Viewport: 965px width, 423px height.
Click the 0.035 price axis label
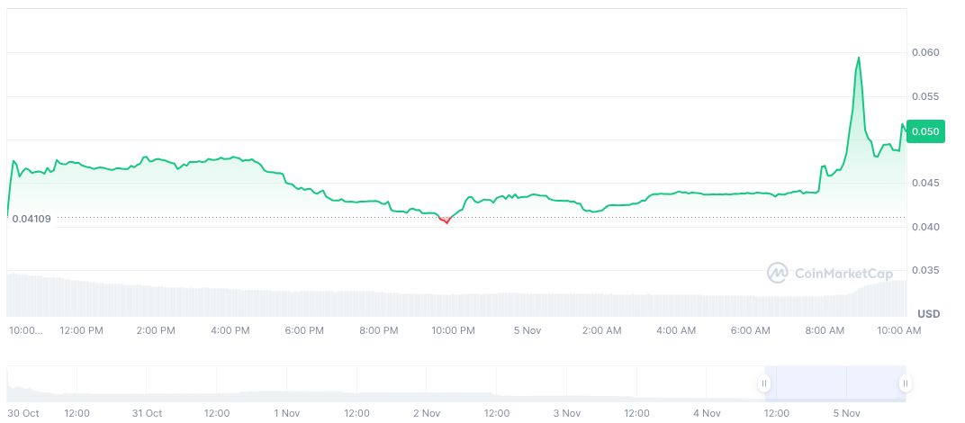coord(924,270)
